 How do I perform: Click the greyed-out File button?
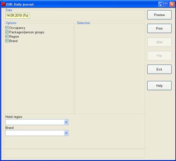pyautogui.click(x=159, y=56)
